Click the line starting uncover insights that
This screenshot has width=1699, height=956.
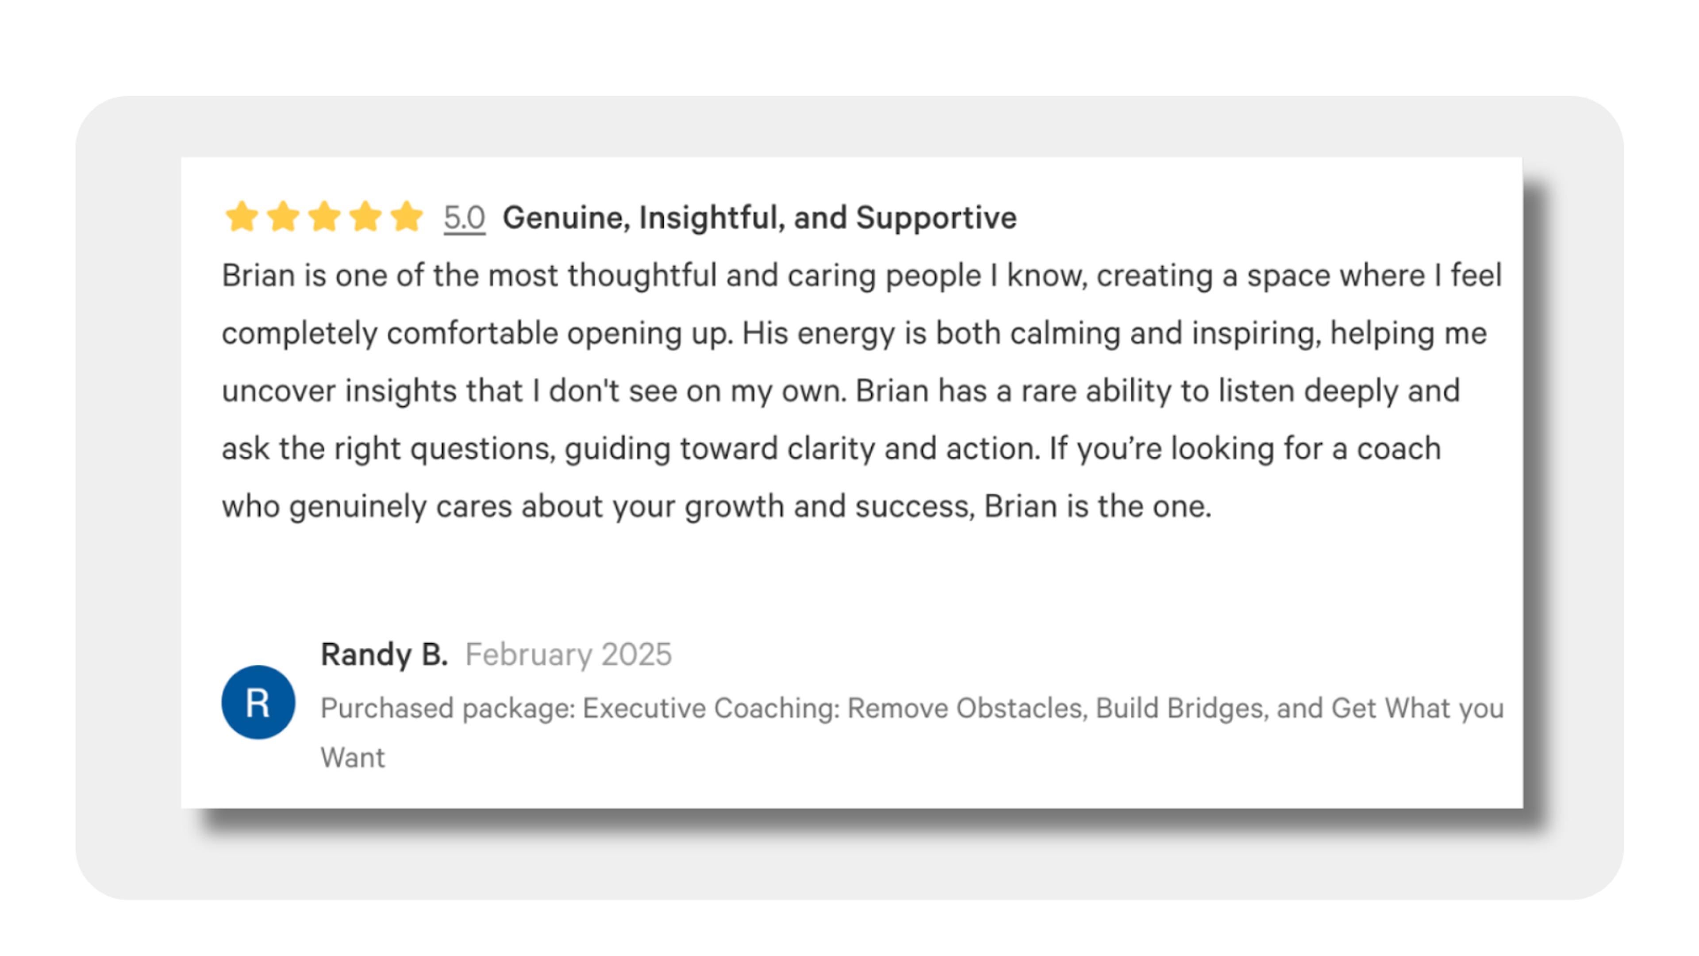point(841,391)
